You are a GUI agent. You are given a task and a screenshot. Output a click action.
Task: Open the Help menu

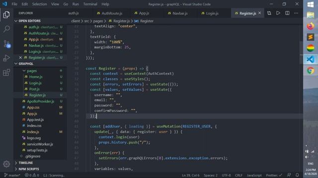105,4
